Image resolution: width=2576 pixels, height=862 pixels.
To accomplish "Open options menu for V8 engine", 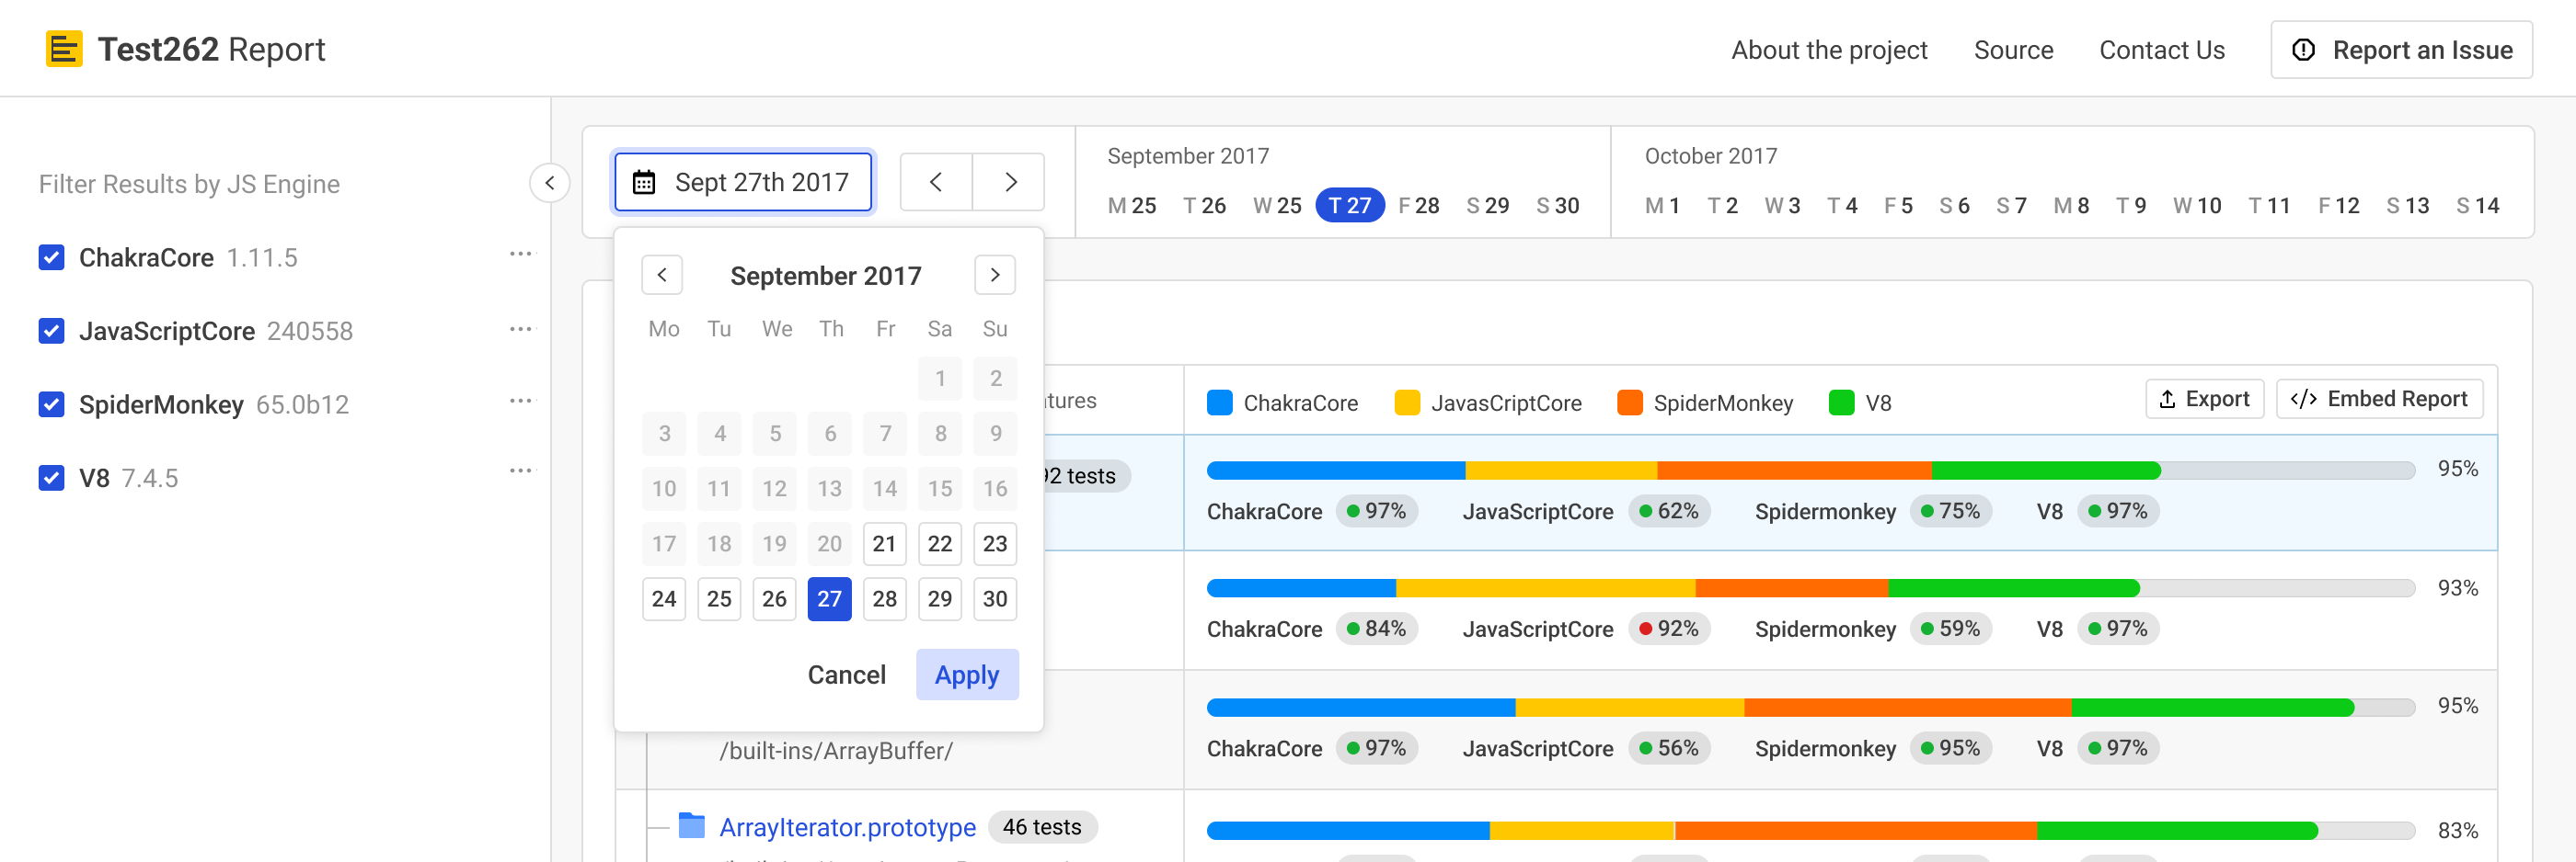I will pyautogui.click(x=520, y=471).
